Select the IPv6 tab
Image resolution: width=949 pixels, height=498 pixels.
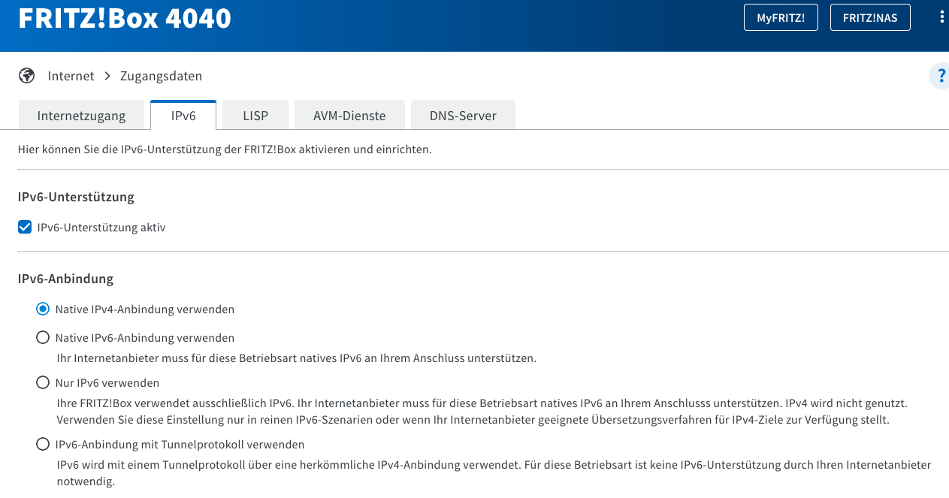pos(183,116)
